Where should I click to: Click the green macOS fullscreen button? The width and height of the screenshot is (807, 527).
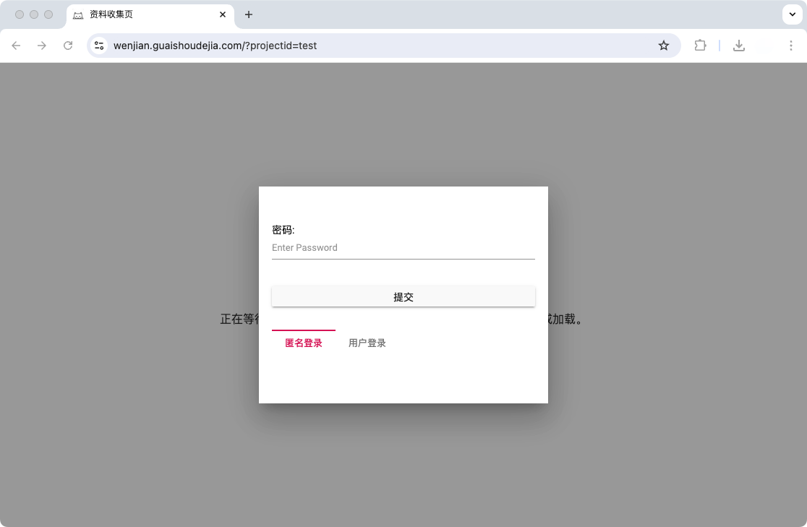(x=48, y=14)
